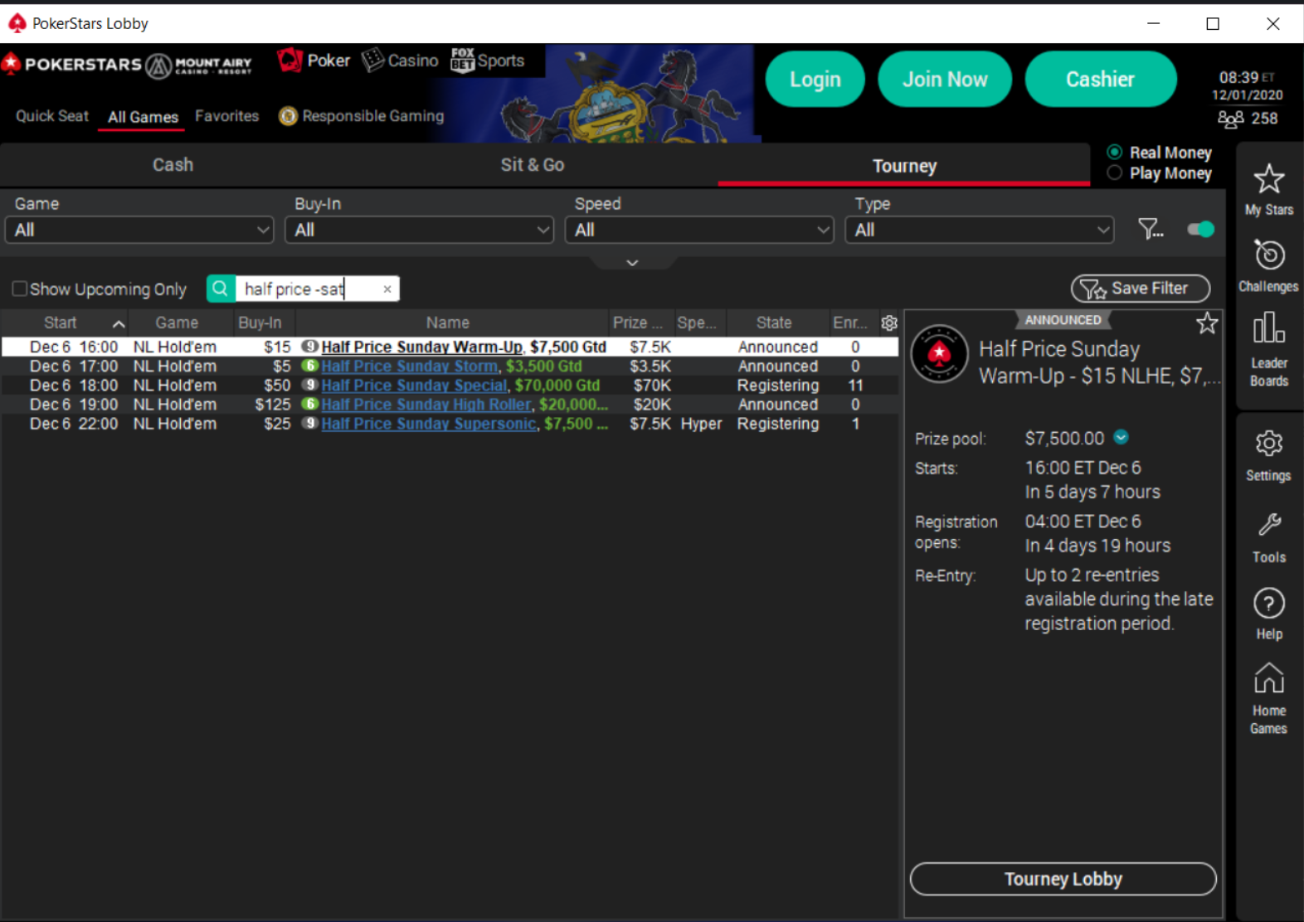Click the $70K prize cell

[652, 385]
